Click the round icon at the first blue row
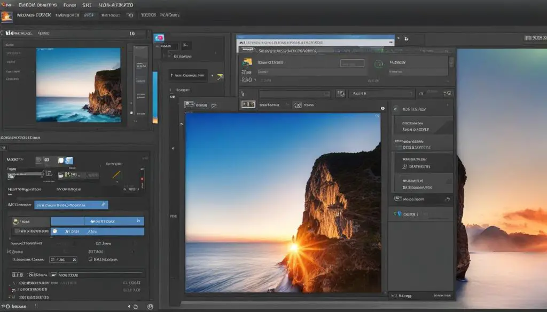Image resolution: width=547 pixels, height=312 pixels. 15,221
